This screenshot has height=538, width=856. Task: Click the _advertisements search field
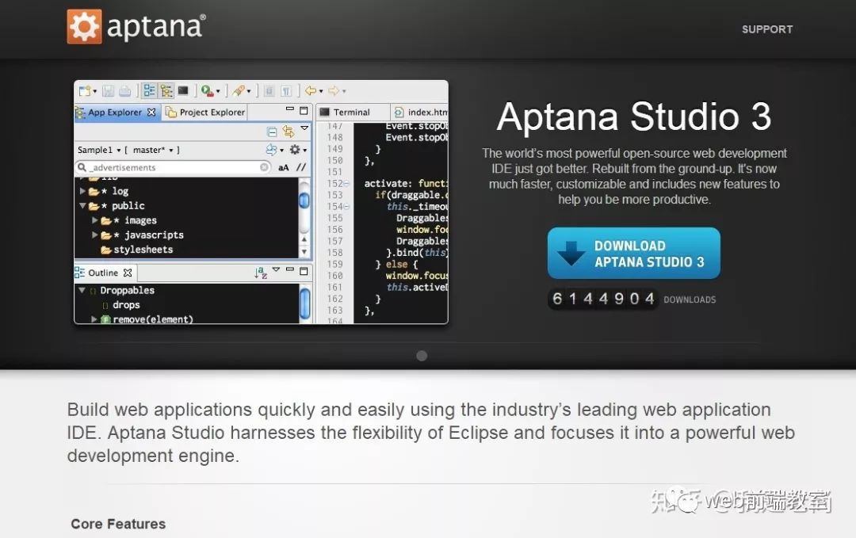tap(173, 167)
